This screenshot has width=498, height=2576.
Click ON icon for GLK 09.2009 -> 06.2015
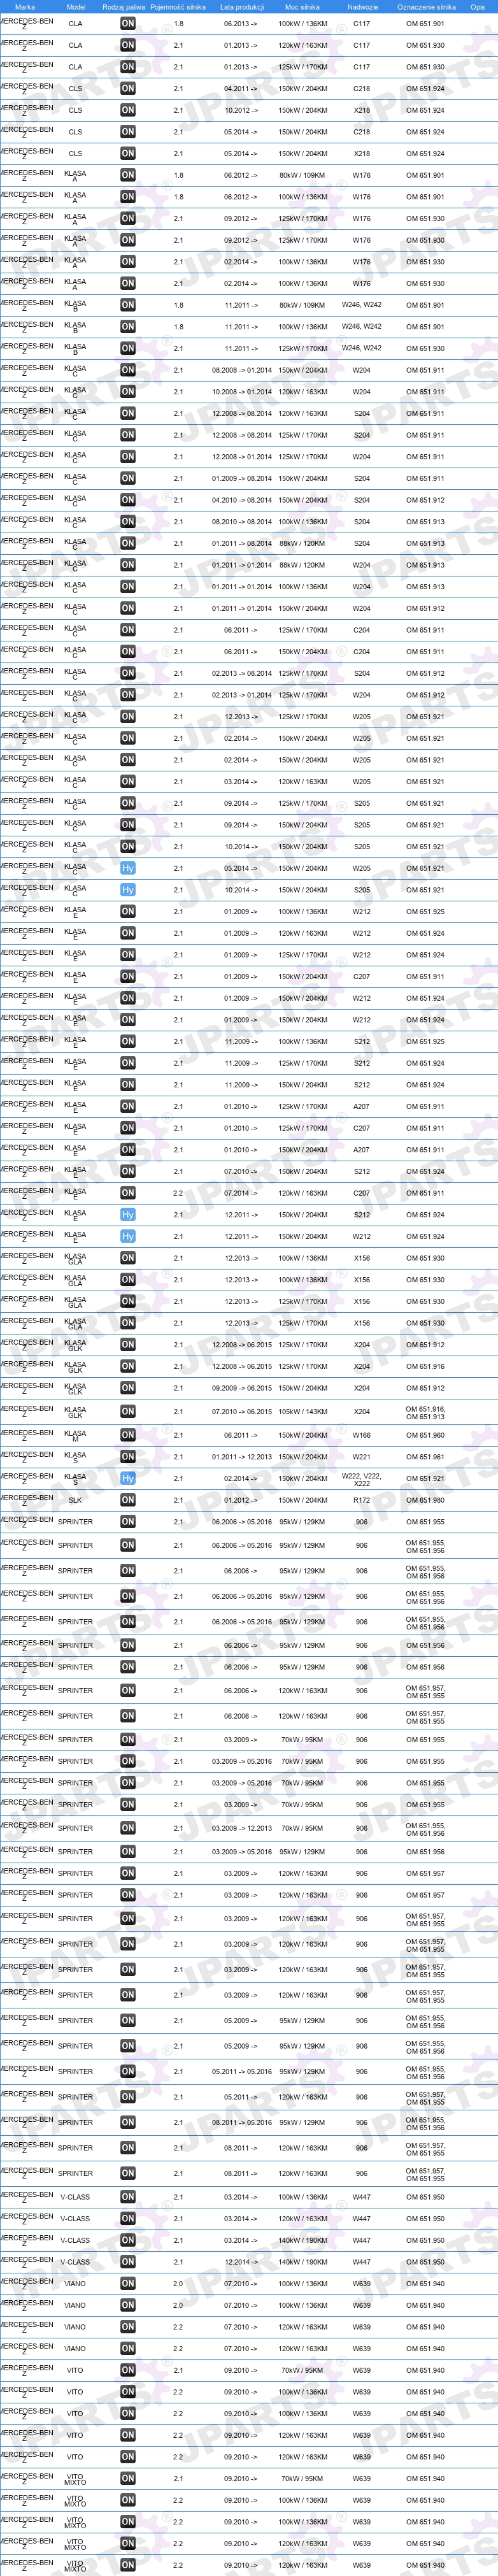(128, 1388)
